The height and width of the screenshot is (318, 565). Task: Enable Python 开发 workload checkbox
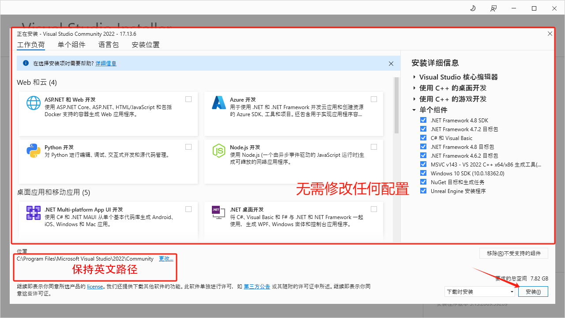point(188,147)
